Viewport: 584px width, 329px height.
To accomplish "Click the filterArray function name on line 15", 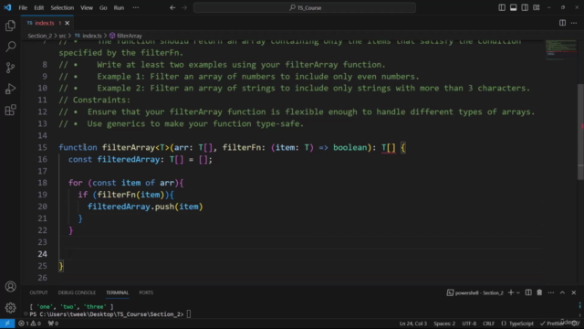I will click(128, 148).
